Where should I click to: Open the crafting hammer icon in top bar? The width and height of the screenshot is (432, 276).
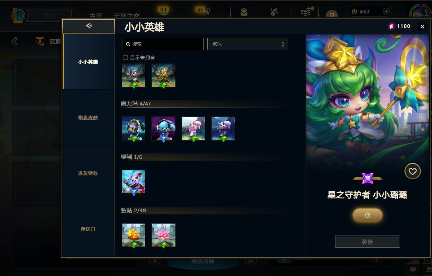pos(274,12)
